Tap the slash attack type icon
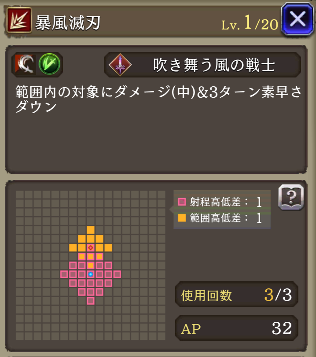Screen dimensions: 316x357 click(25, 64)
